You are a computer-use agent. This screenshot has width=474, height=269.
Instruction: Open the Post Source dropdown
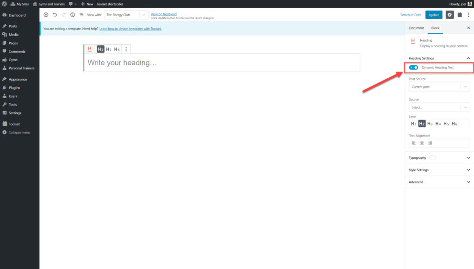pyautogui.click(x=439, y=87)
